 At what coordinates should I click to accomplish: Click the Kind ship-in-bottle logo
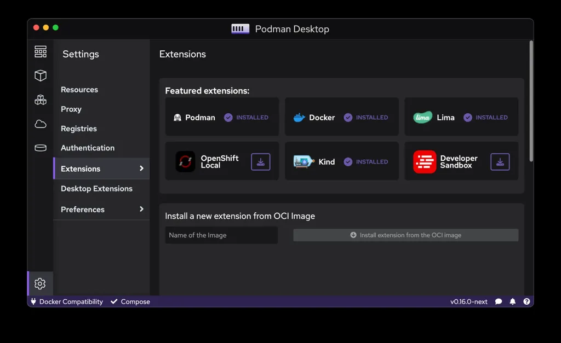[x=304, y=161]
